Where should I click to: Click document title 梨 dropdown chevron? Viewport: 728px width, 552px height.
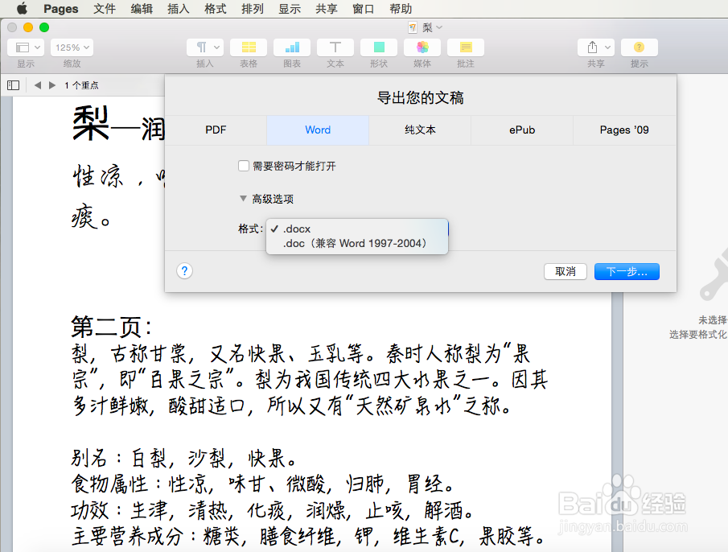pyautogui.click(x=439, y=27)
